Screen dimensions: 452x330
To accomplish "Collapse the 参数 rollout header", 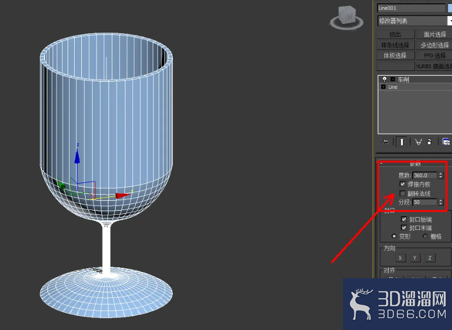I will tap(415, 163).
